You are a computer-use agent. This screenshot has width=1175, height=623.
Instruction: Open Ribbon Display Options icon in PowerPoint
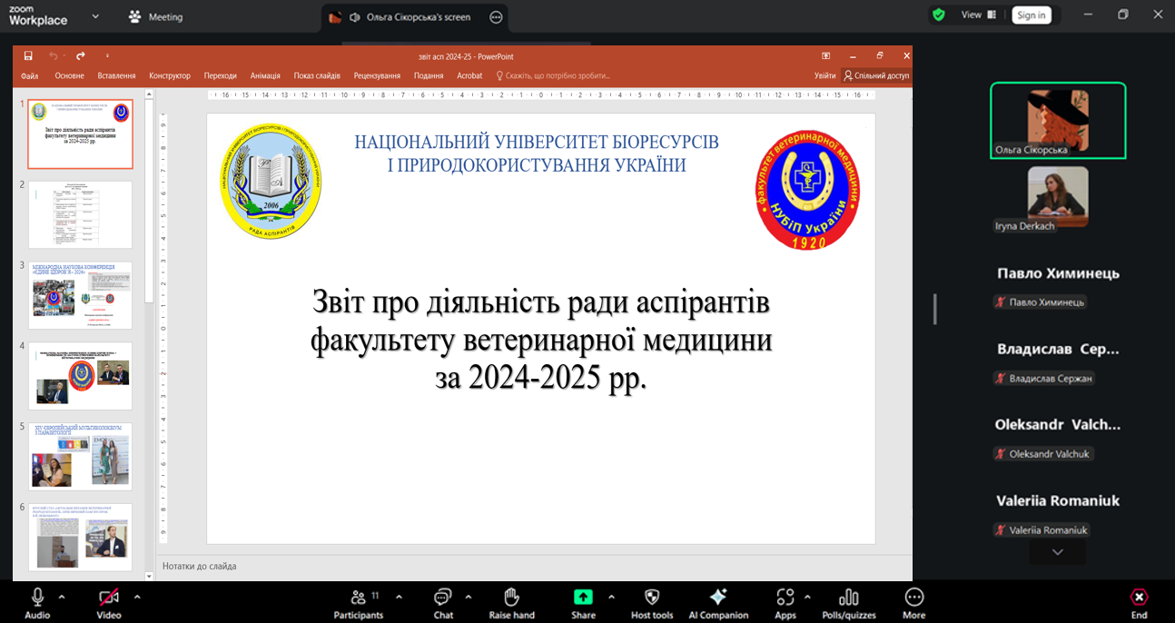pos(825,55)
